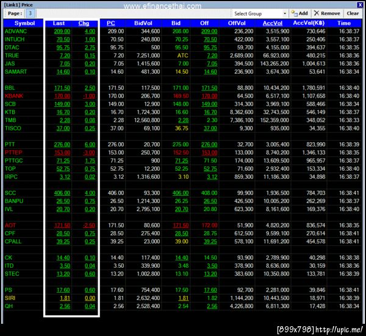Click KBANK change value -1.00
This screenshot has height=336, width=366.
click(88, 96)
